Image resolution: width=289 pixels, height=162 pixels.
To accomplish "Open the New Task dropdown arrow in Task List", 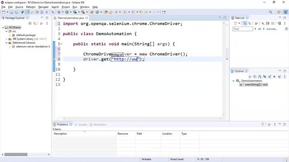I will tap(239, 23).
